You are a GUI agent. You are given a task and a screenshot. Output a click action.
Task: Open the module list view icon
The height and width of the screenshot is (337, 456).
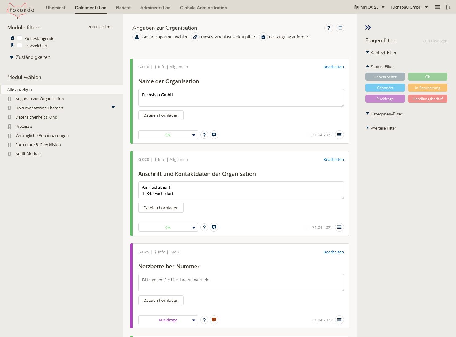(x=340, y=28)
